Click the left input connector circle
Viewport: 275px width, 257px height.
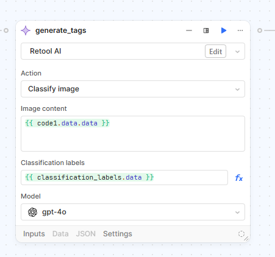point(6,30)
